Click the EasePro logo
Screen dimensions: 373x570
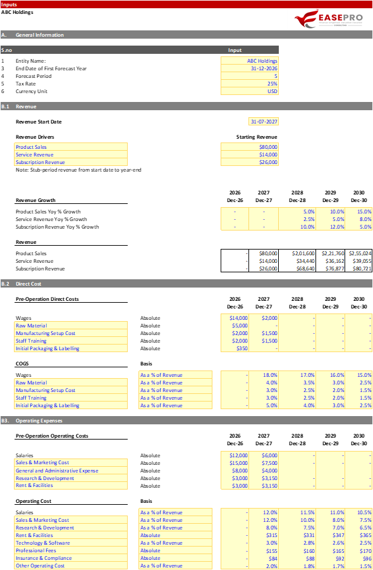pos(328,19)
